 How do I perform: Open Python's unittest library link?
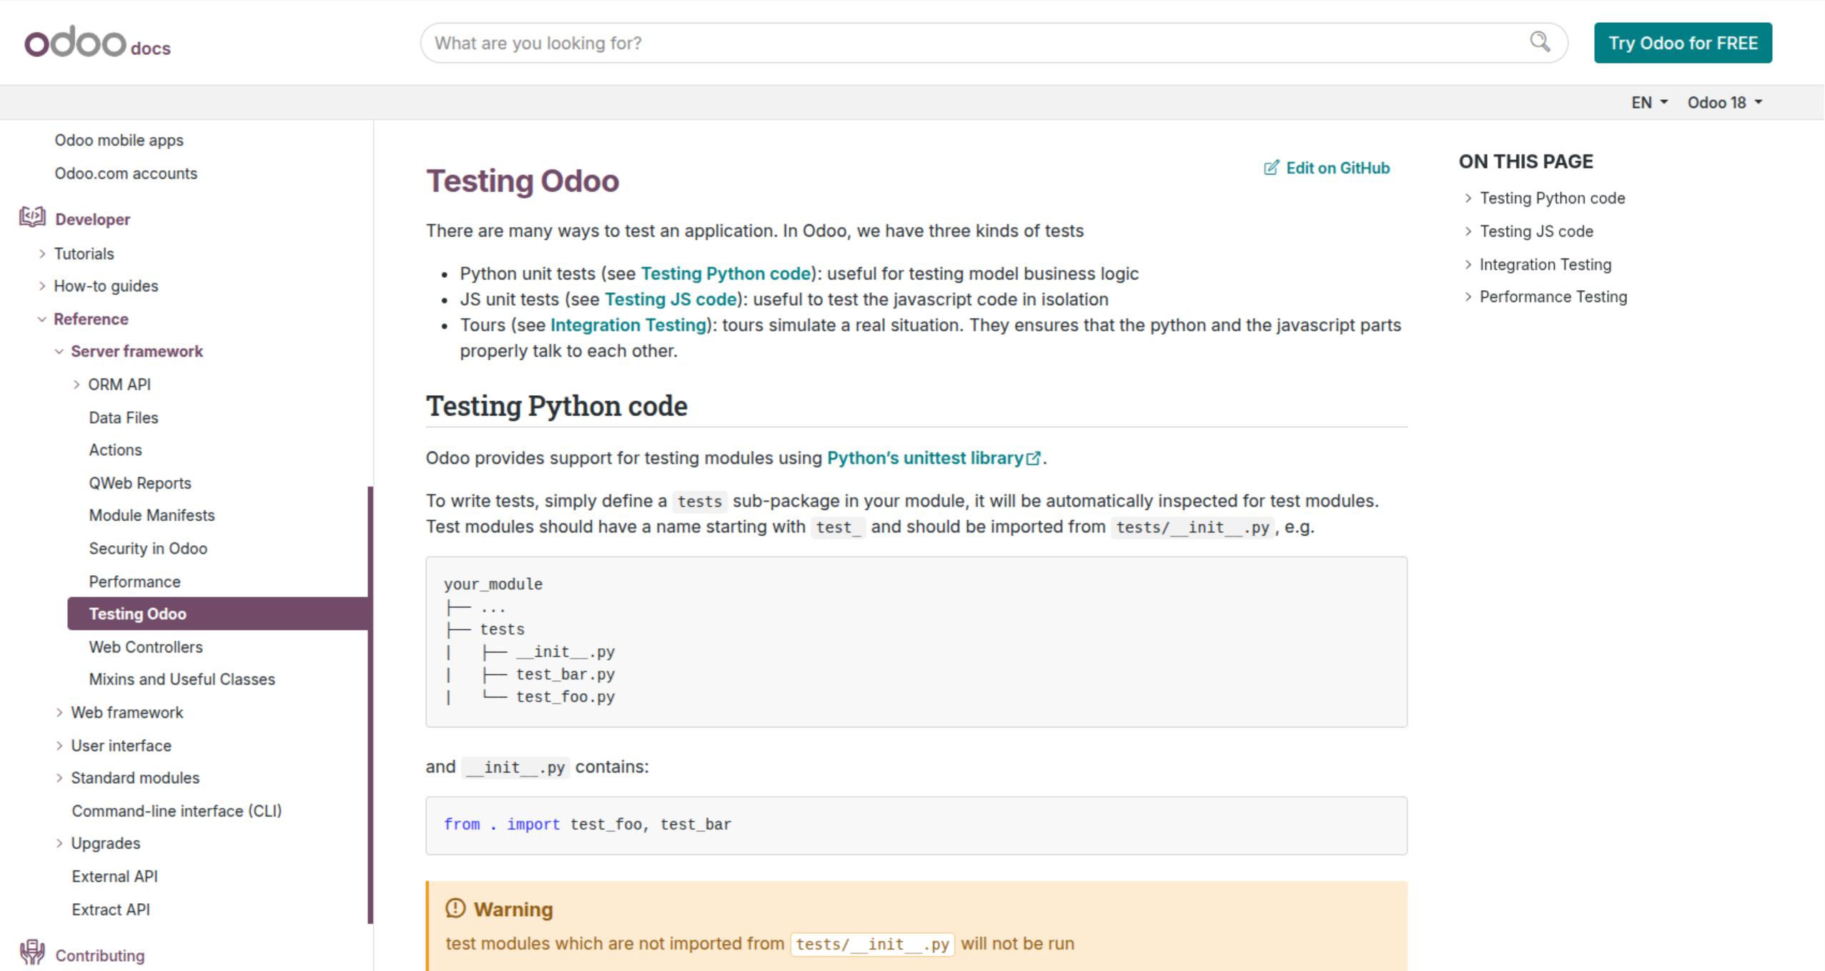[934, 458]
